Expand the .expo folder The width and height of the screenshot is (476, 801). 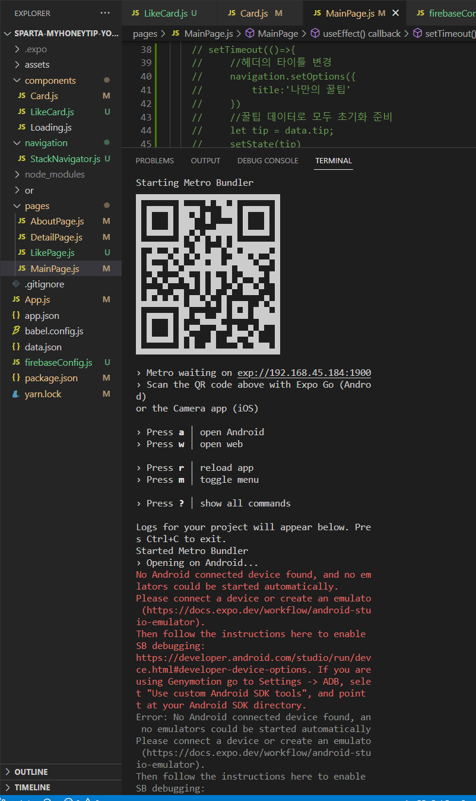tap(61, 49)
